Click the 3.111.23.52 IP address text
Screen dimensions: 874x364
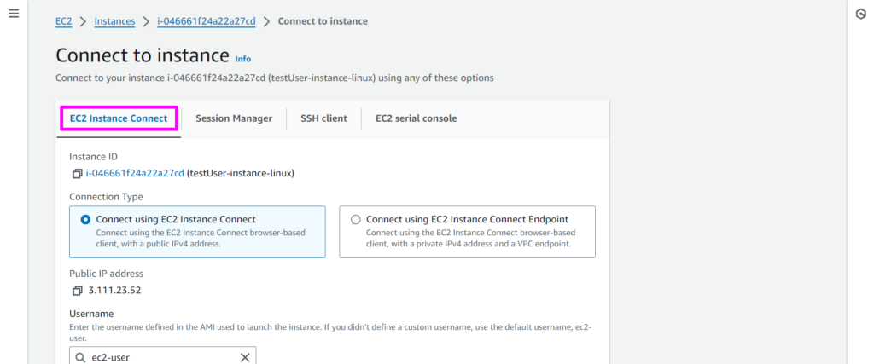click(x=114, y=291)
